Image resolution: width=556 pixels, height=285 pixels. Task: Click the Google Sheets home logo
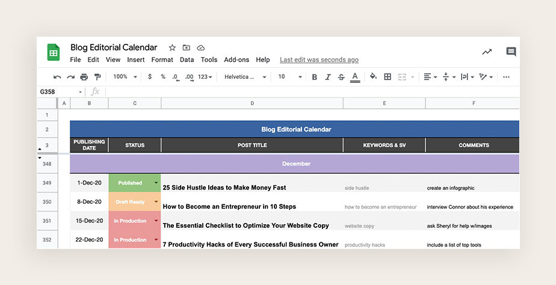54,52
